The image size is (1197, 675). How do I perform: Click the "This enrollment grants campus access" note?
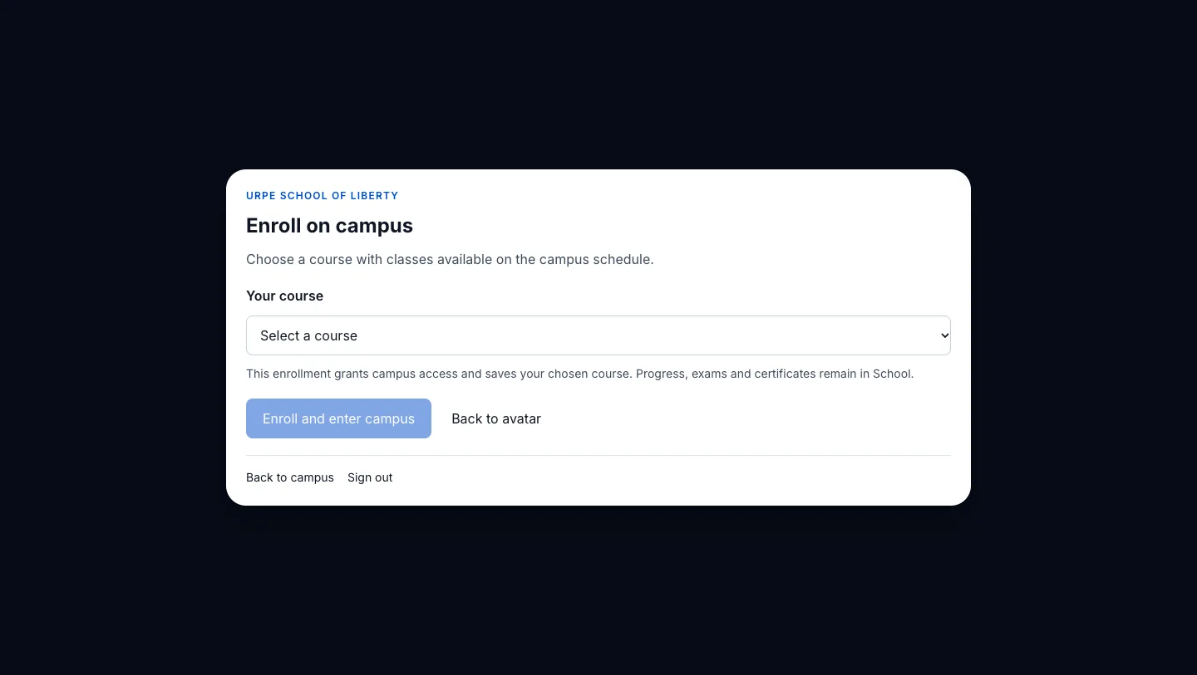579,374
